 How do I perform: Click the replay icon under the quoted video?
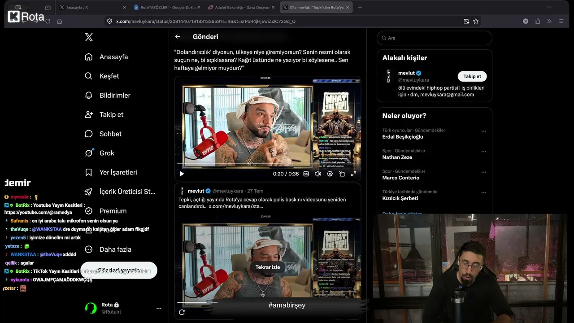coord(182,312)
